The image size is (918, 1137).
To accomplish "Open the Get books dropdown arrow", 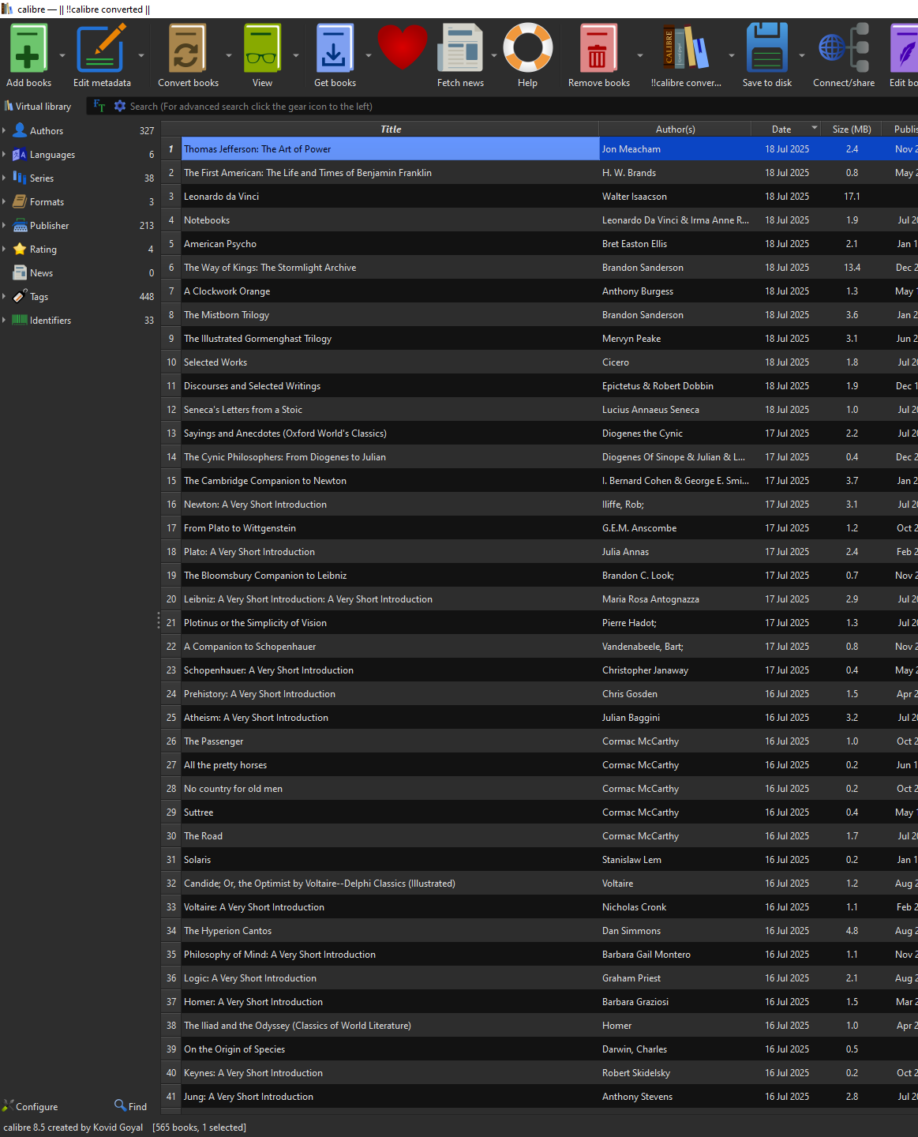I will pos(369,55).
